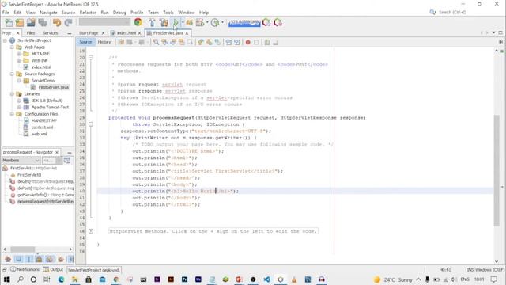Run the project with green play icon
Image resolution: width=506 pixels, height=285 pixels.
point(176,23)
